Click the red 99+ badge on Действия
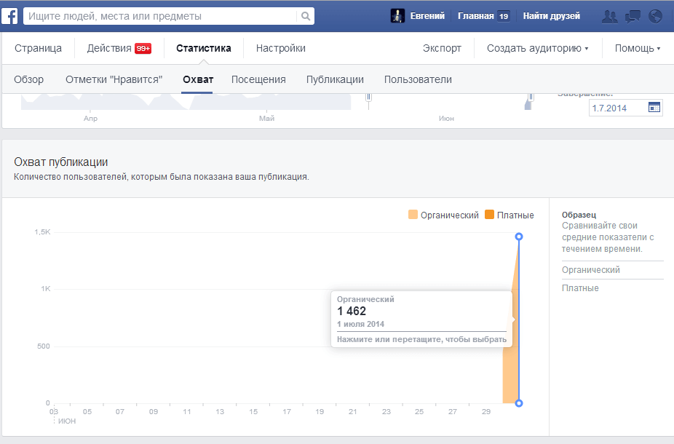 click(143, 48)
